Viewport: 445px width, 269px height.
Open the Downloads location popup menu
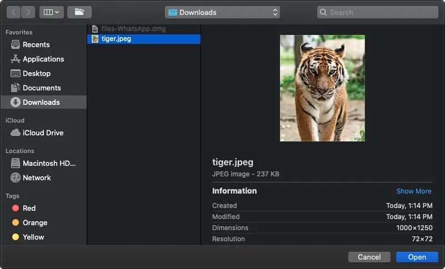coord(222,12)
